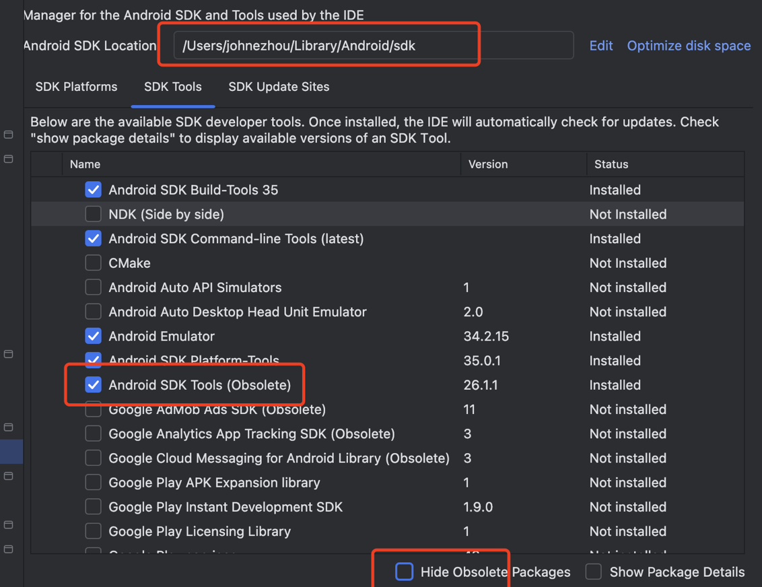
Task: Select the SDK Tools tab
Action: click(173, 86)
